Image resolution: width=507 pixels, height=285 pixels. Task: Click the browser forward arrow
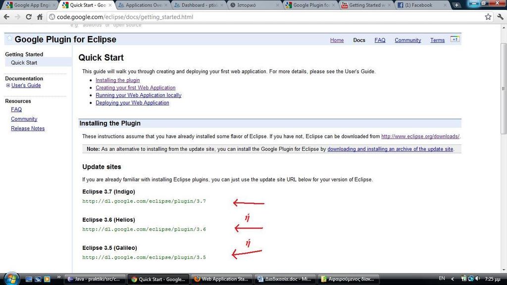pos(17,17)
